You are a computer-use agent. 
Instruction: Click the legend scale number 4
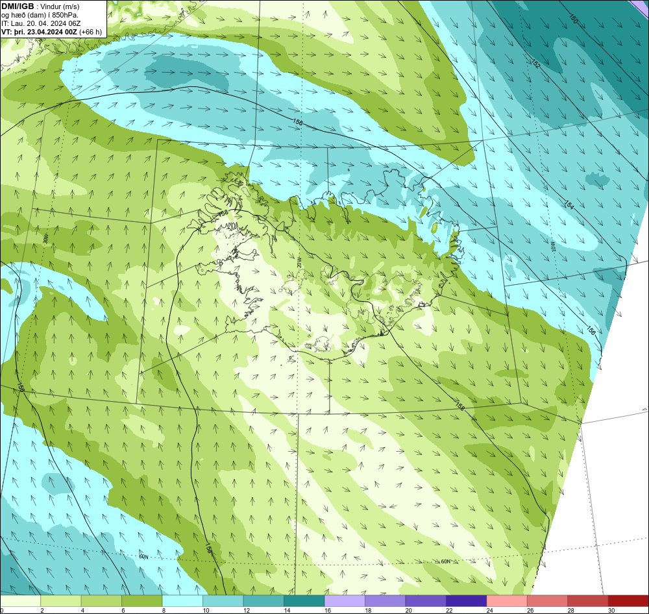(83, 610)
